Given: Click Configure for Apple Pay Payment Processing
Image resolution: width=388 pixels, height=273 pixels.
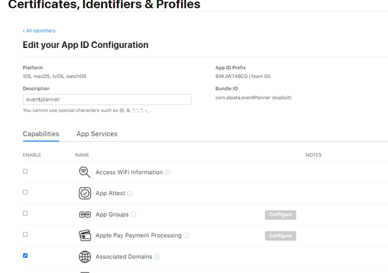Looking at the screenshot, I should 280,236.
